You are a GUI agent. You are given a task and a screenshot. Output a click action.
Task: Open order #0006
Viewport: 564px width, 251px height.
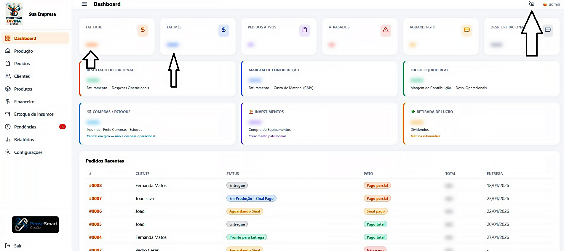coord(95,211)
